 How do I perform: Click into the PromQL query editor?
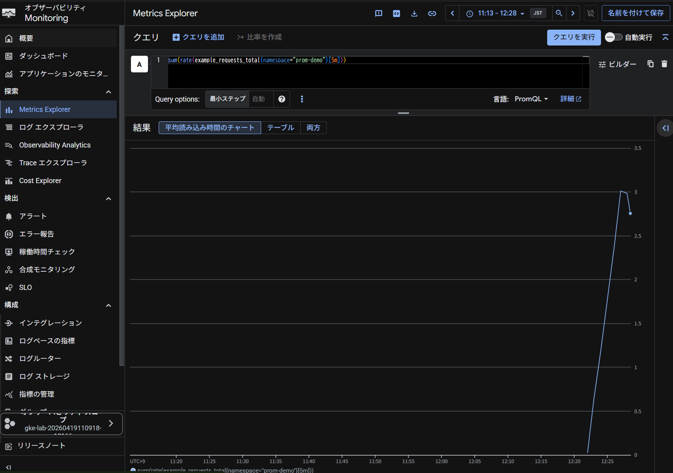coord(375,72)
